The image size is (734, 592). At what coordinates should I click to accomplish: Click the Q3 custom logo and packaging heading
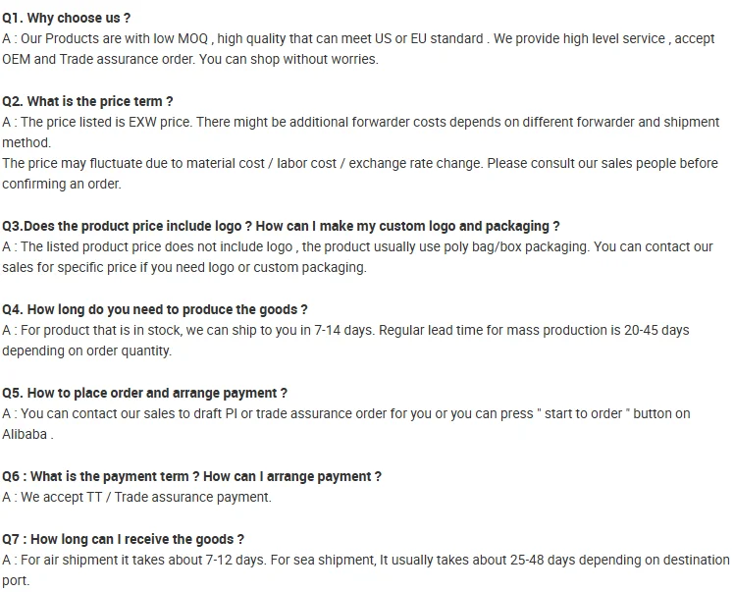pos(281,226)
